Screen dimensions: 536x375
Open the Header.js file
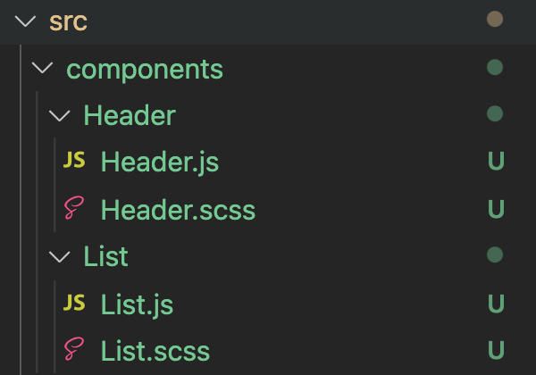(159, 162)
